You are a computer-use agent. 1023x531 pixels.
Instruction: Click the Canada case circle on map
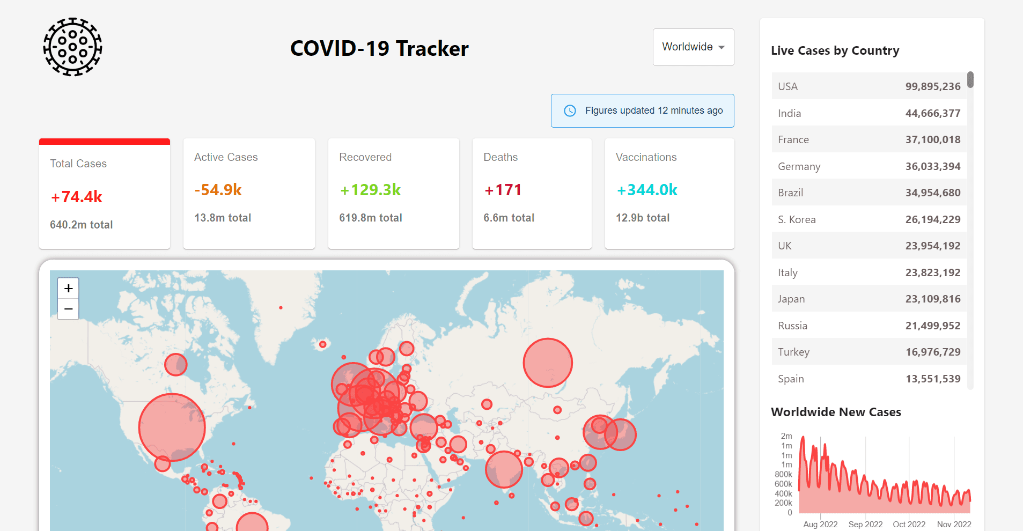point(175,364)
